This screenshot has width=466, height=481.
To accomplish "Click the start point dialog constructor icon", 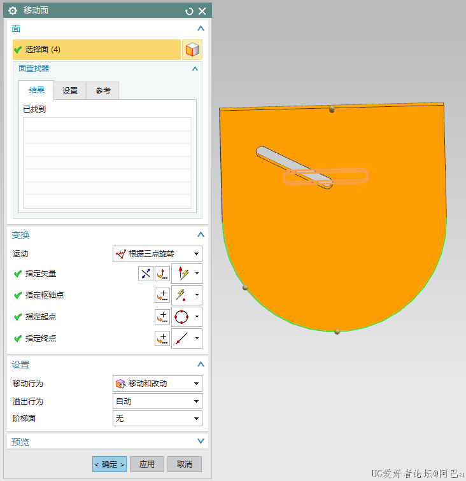I will (x=163, y=317).
